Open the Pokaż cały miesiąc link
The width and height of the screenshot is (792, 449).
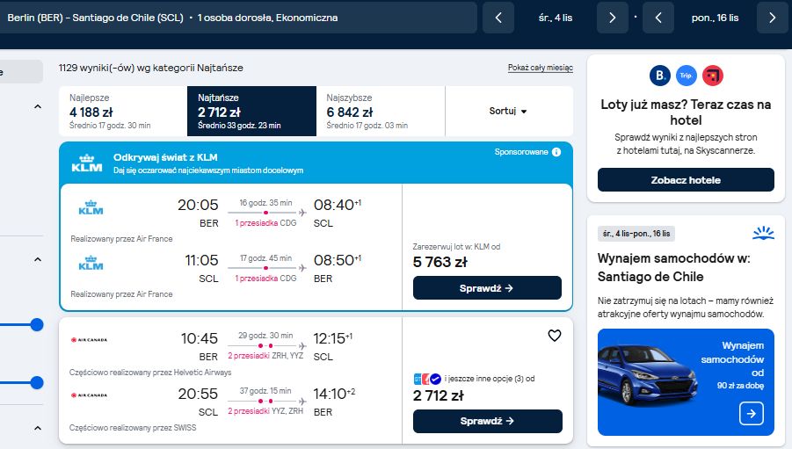540,68
